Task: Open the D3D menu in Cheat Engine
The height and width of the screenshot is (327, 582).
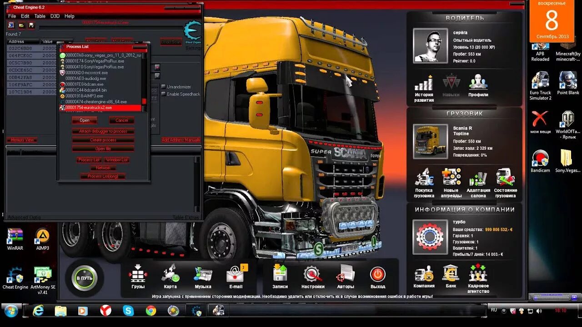Action: 55,16
